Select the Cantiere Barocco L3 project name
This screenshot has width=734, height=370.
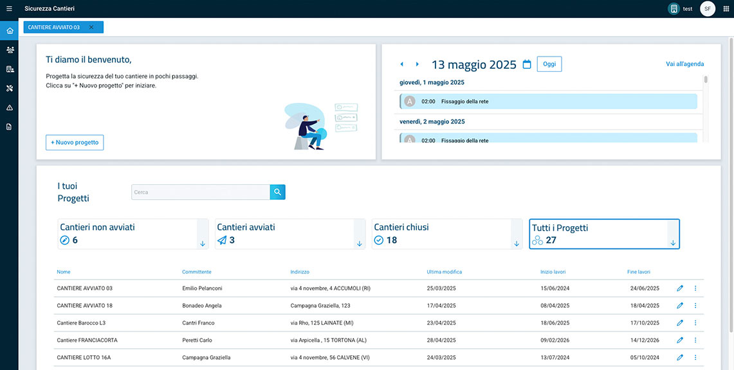(x=82, y=323)
